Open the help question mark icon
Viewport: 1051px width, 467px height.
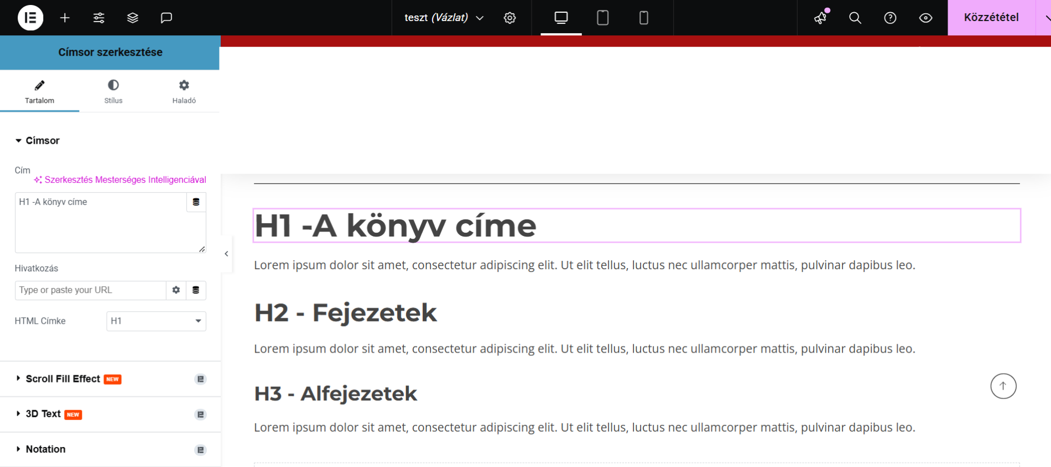(x=890, y=18)
